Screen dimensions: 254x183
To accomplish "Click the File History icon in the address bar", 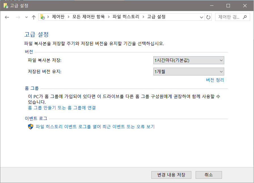I will point(42,17).
